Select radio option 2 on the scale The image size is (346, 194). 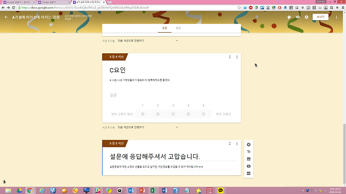[x=158, y=114]
